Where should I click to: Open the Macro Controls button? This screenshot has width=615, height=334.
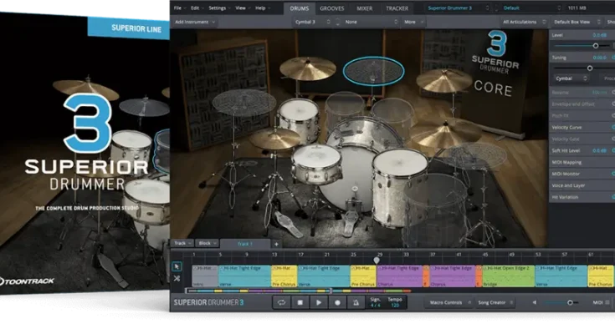445,302
